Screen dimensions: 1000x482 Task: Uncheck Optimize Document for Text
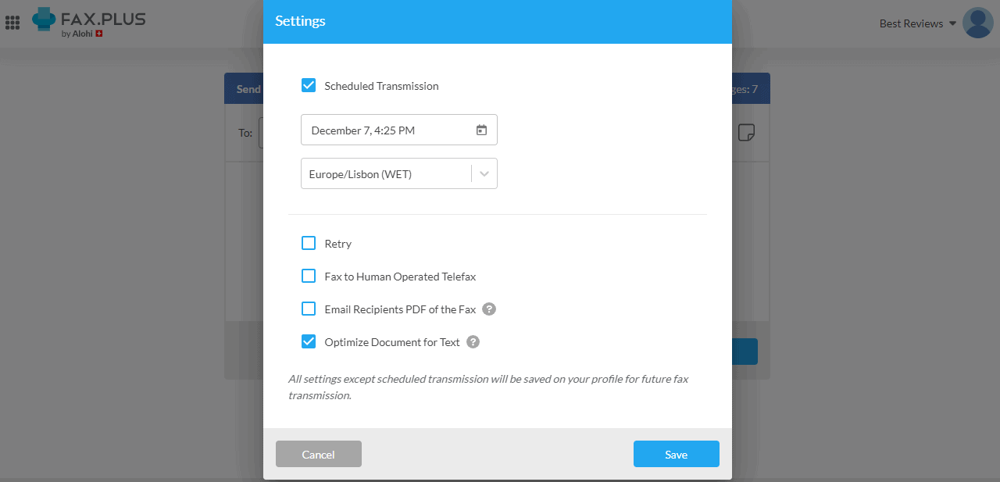point(309,341)
